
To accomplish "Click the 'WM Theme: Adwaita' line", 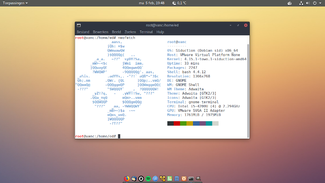I will pyautogui.click(x=185, y=89).
